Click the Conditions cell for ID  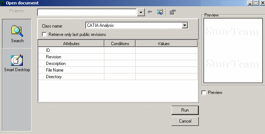pyautogui.click(x=120, y=50)
